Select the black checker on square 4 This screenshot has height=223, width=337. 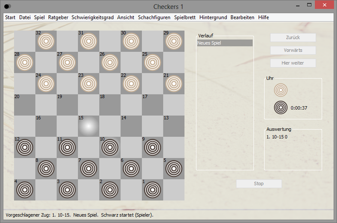tap(25, 190)
